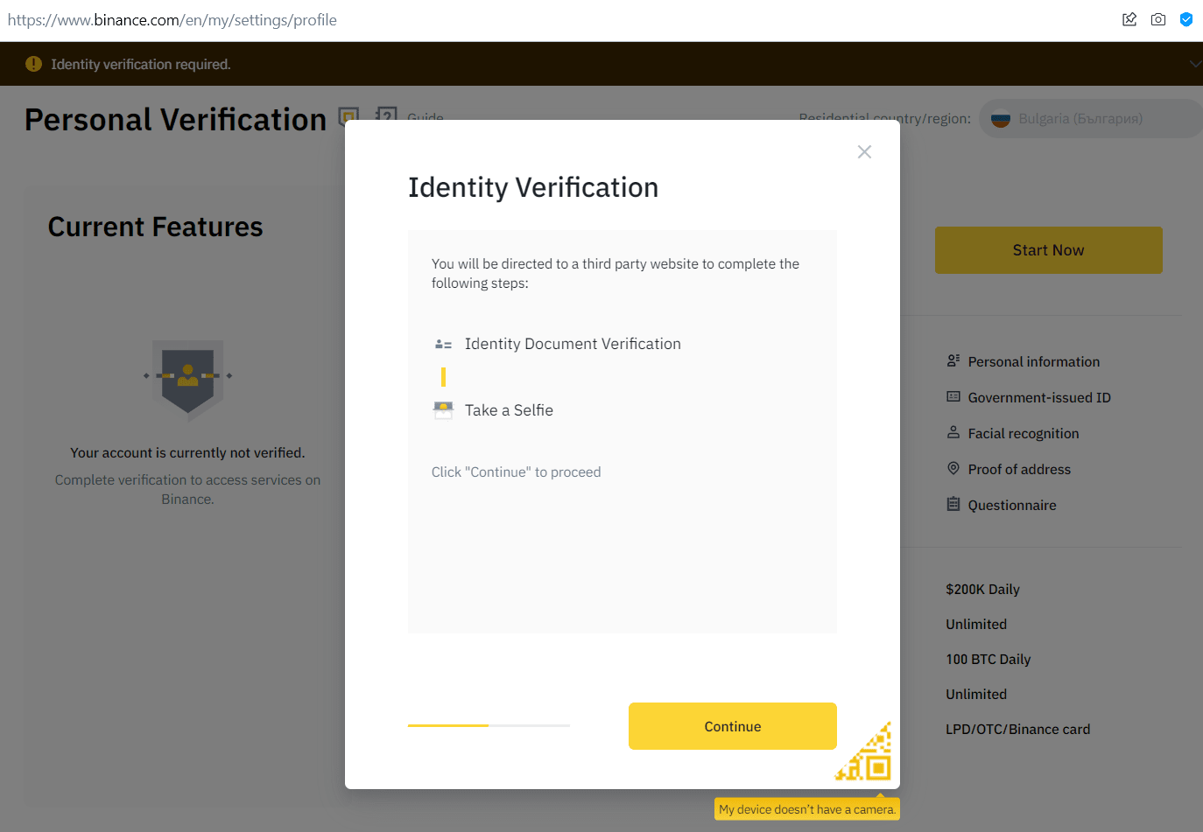Click the blue verified shield browser icon

point(1185,19)
